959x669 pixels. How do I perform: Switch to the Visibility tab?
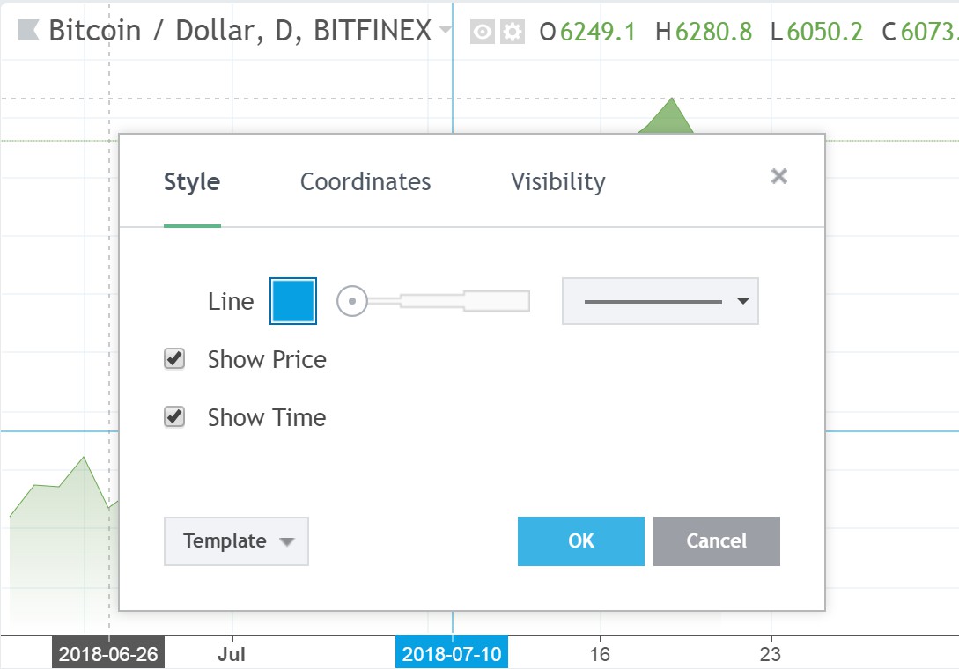tap(557, 181)
